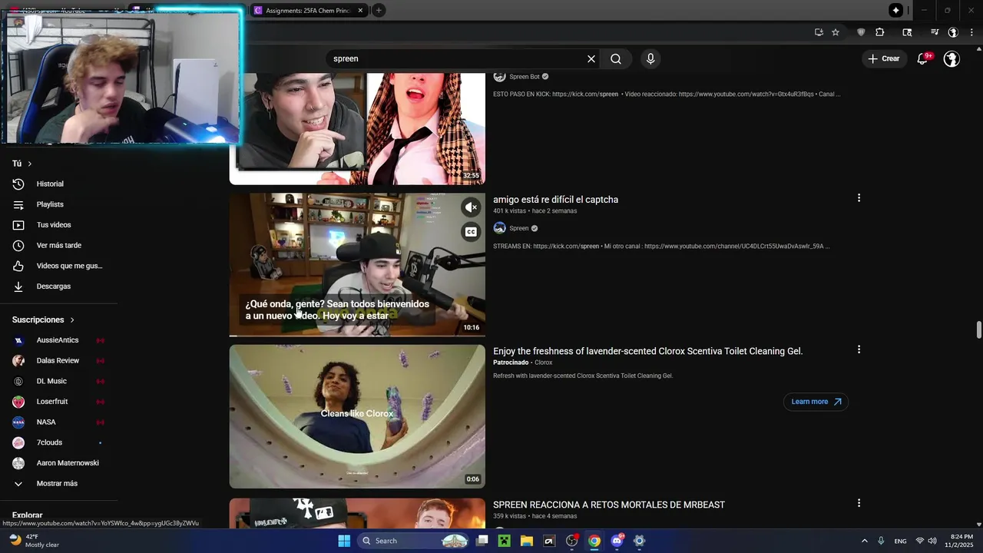Toggle captions on the captcha video preview
The height and width of the screenshot is (553, 983).
(471, 232)
